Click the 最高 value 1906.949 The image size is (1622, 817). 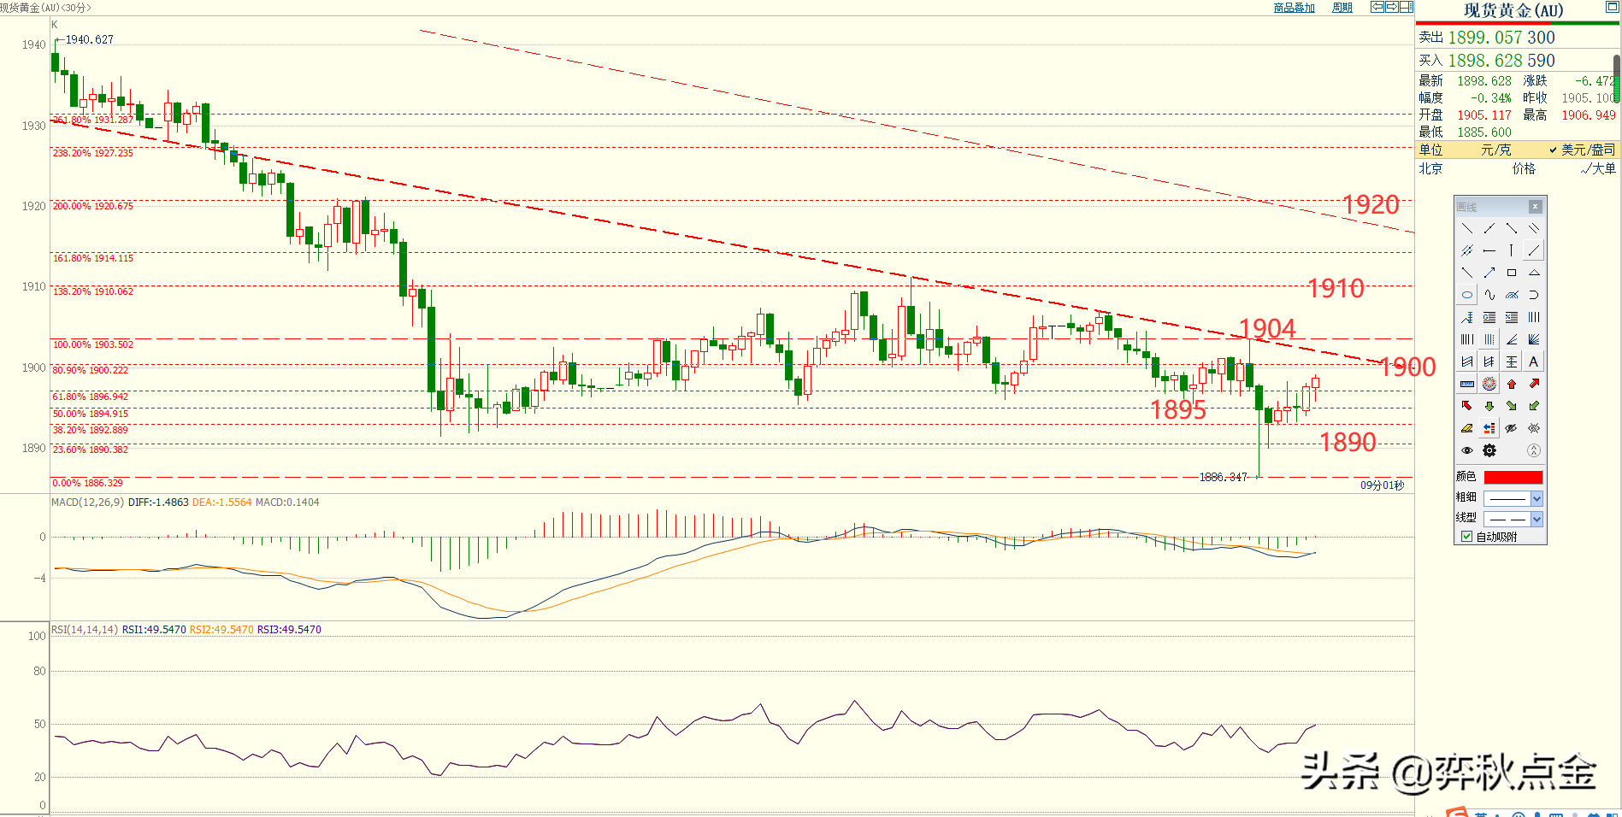1589,115
